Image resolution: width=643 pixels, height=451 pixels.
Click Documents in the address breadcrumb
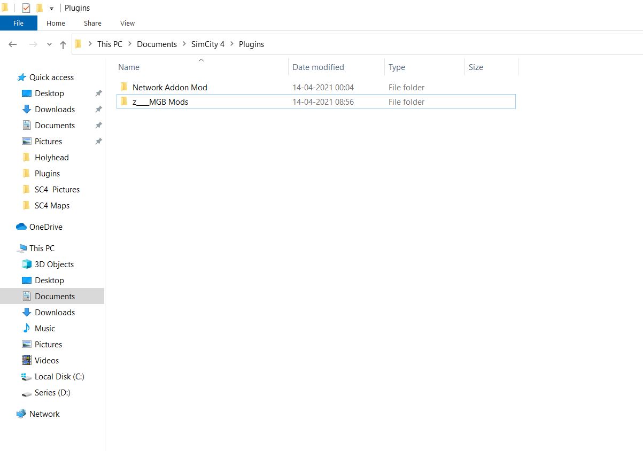(157, 44)
